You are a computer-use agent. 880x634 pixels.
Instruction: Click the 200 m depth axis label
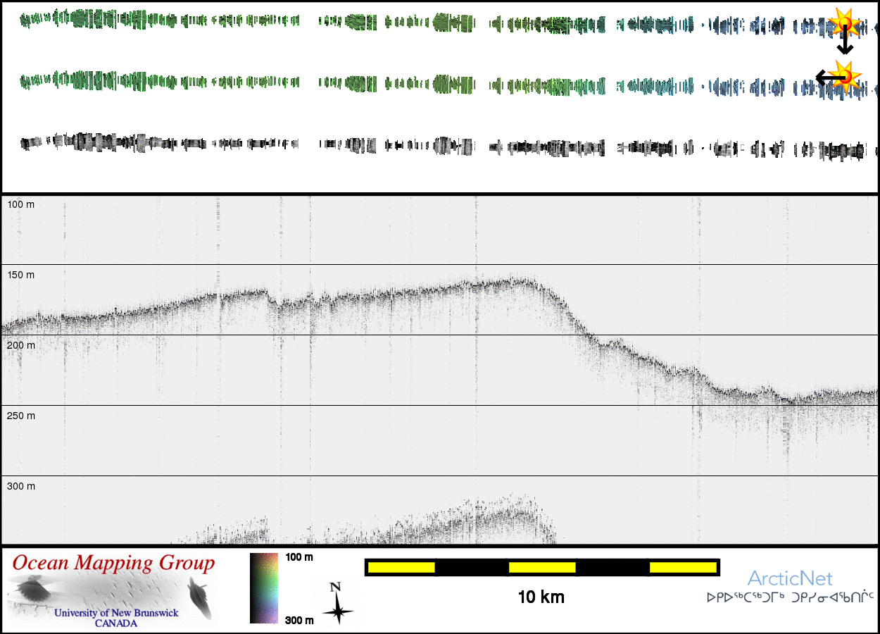pyautogui.click(x=20, y=345)
